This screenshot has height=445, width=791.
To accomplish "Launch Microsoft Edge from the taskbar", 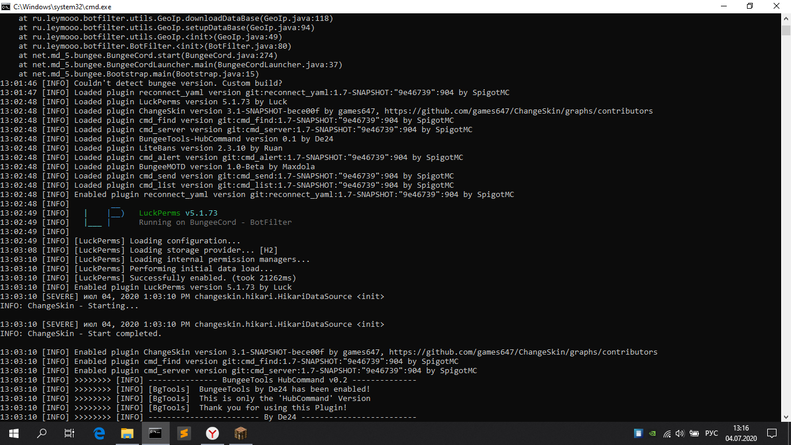I will [100, 433].
